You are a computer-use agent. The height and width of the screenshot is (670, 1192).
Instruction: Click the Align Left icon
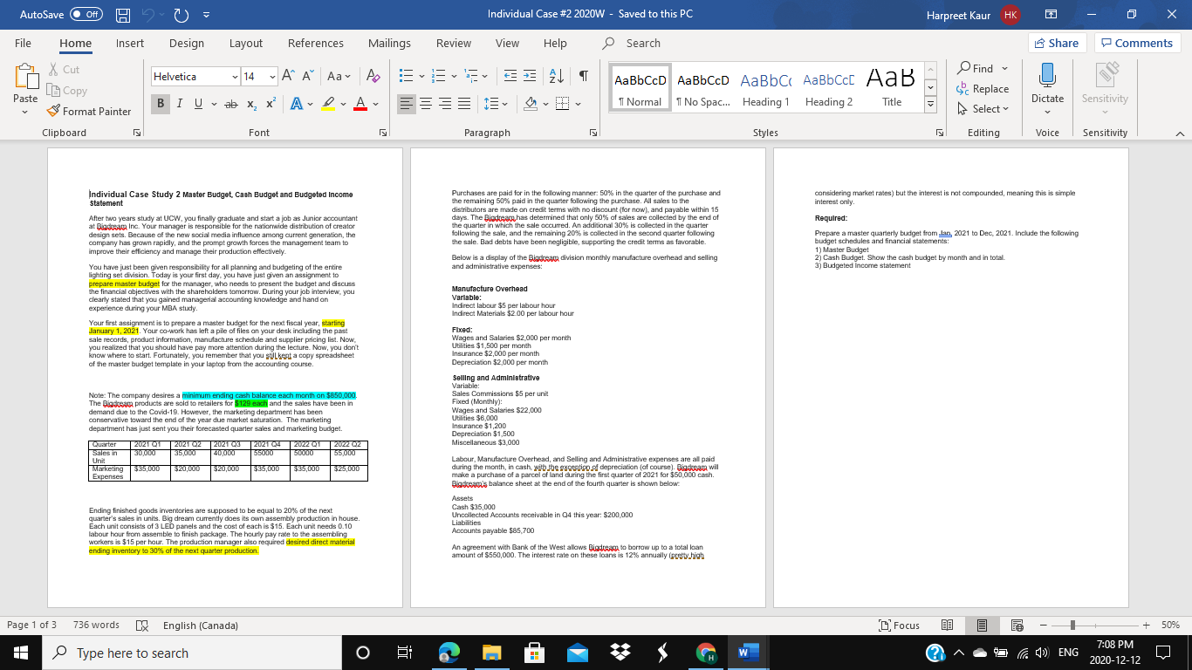pos(408,105)
